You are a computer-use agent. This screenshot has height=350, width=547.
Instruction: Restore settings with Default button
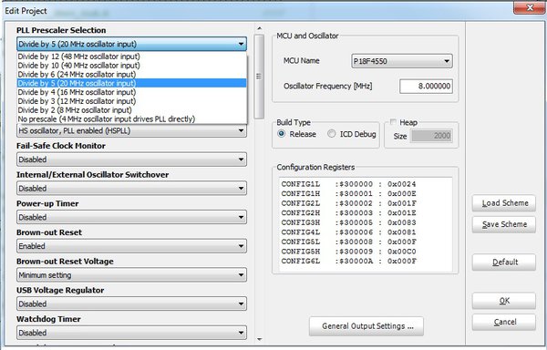coord(504,262)
